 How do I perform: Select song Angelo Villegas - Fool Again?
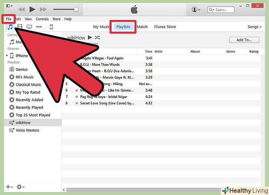tap(102, 58)
